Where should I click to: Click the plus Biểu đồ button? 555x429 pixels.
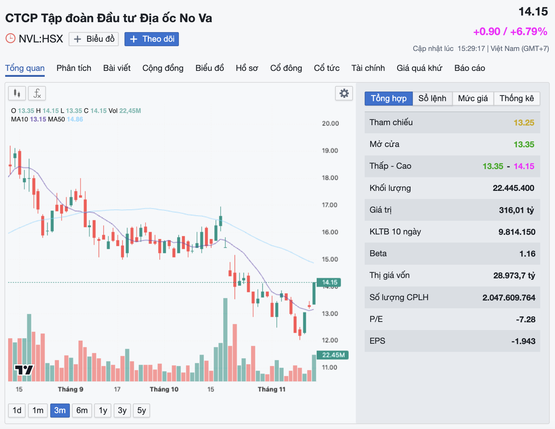[94, 39]
